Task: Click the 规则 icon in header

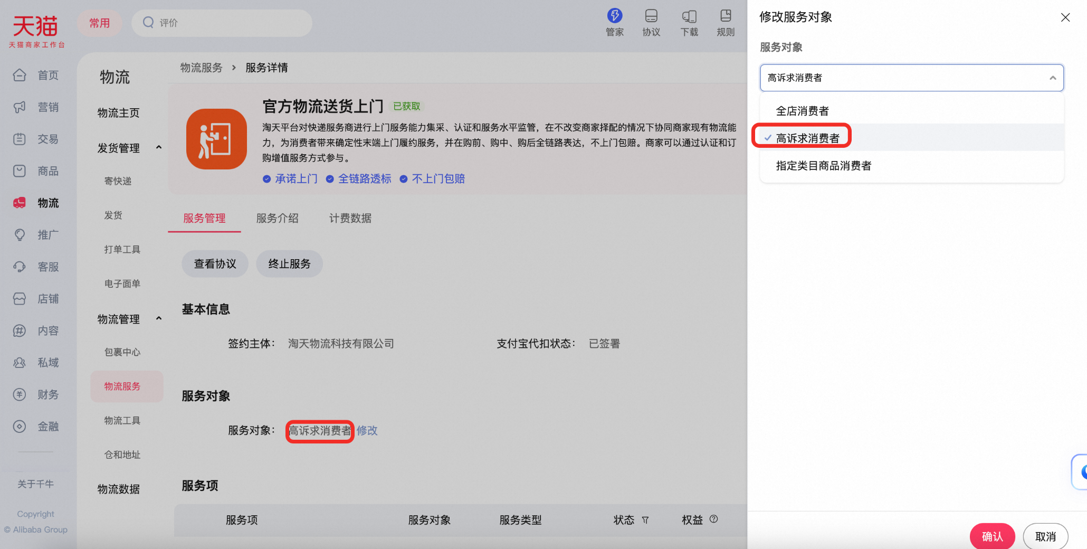Action: (726, 16)
